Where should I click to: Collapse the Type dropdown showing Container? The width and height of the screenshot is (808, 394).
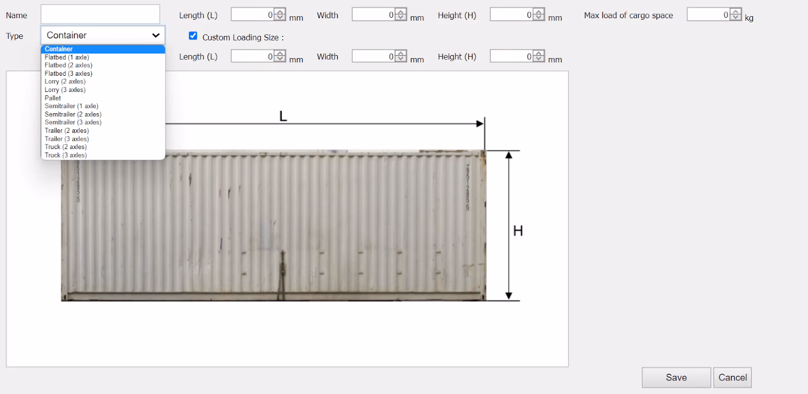[103, 35]
